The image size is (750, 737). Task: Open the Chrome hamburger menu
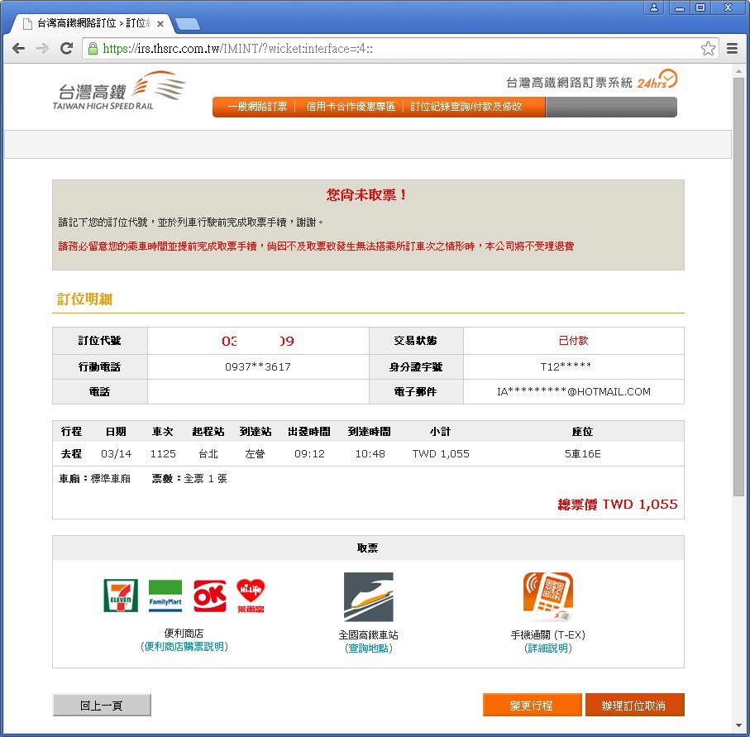[x=732, y=49]
